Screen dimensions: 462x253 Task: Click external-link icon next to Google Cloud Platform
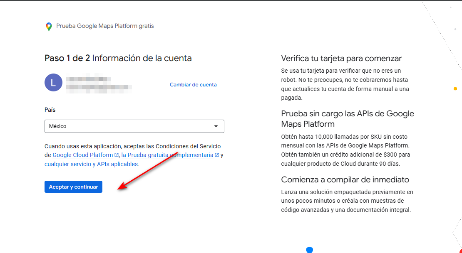pos(117,155)
